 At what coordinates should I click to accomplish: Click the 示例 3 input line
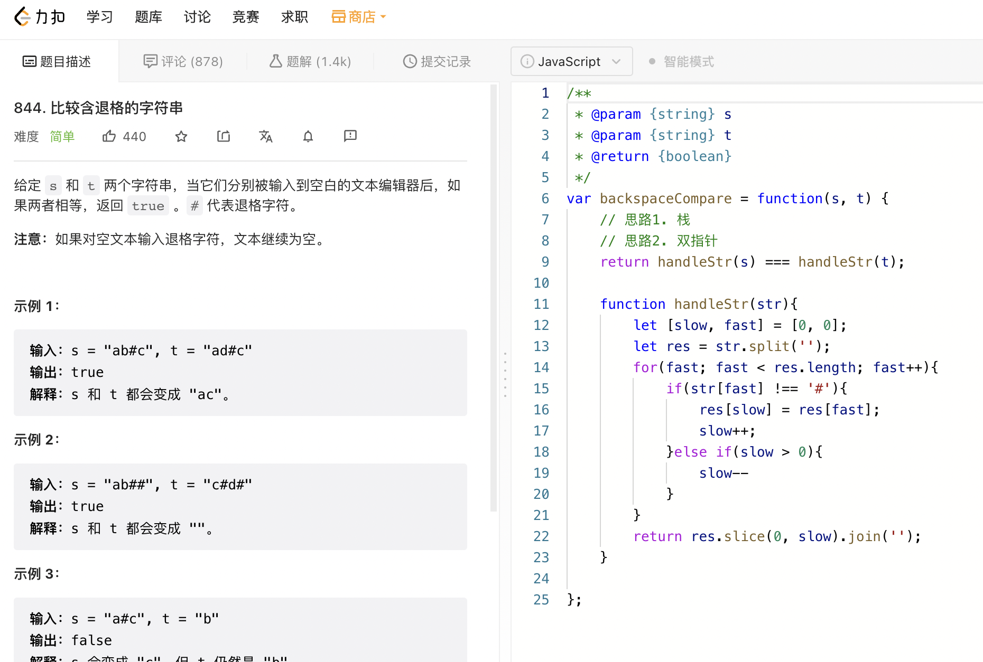(x=124, y=618)
